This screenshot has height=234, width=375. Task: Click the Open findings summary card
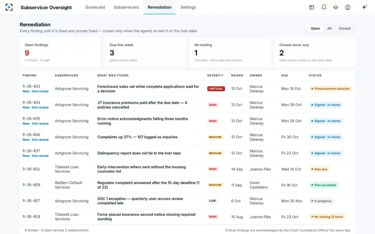(60, 52)
